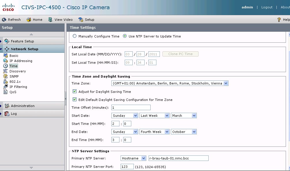Open the Primary NTP Server type dropdown
Screen dimensions: 290x171
(x=143, y=158)
